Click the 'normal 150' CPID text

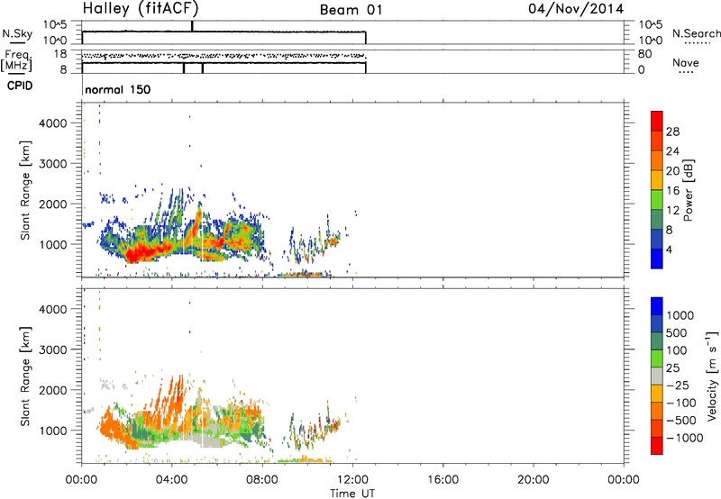[118, 89]
